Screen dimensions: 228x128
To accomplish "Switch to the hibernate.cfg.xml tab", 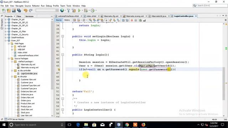I will [x=111, y=16].
